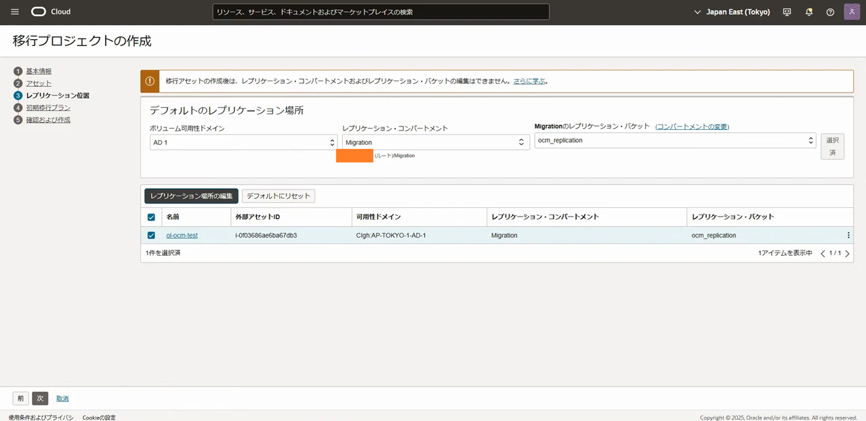Expand the Japan East (Tokyo) region selector

[x=732, y=12]
